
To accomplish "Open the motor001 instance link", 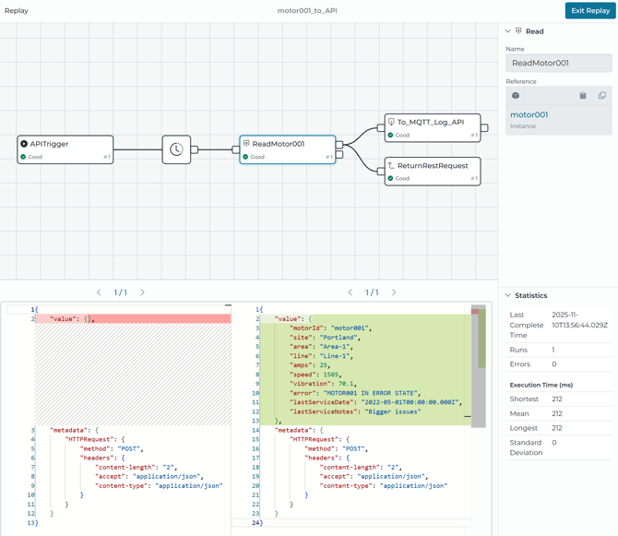I will 529,115.
